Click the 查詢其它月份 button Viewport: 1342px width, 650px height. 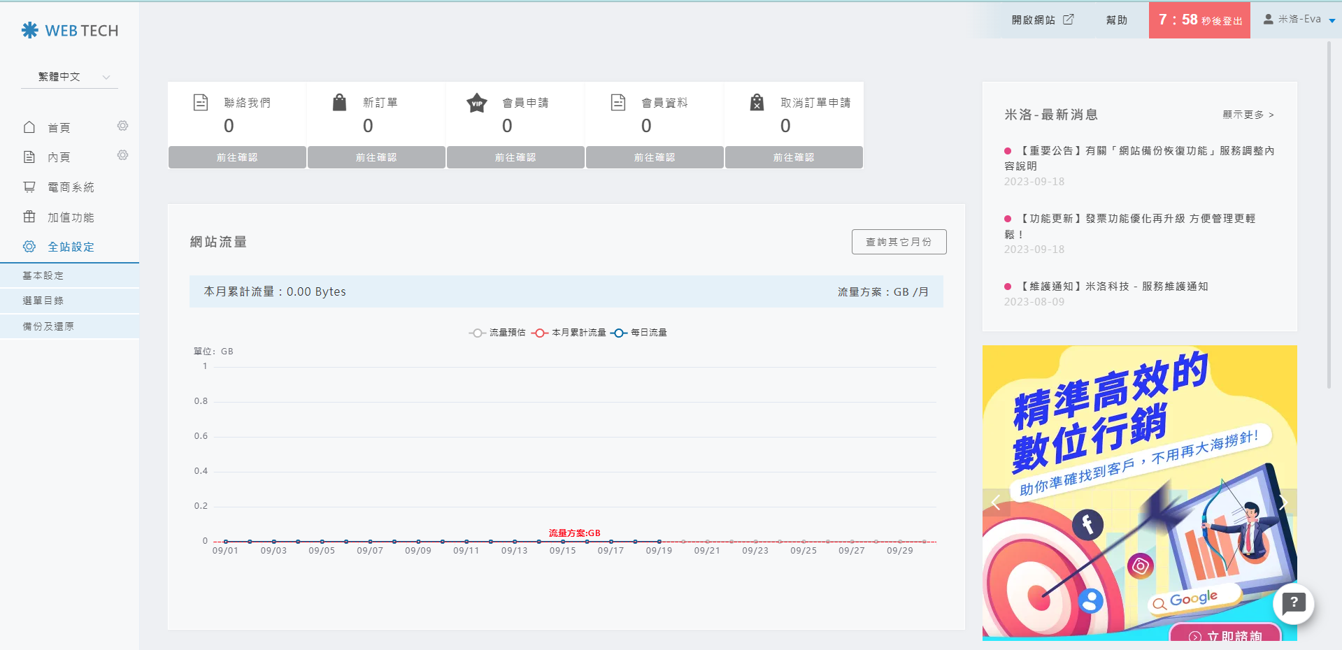899,242
